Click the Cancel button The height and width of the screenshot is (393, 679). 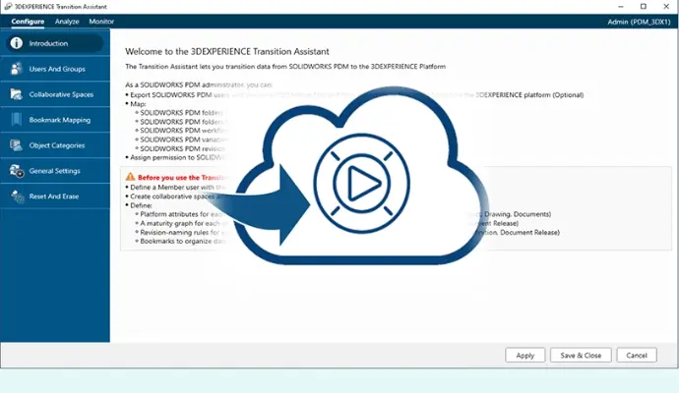pos(637,355)
